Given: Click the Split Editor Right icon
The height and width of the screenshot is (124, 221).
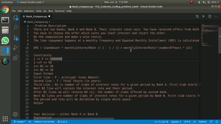Looking at the screenshot, I should click(x=210, y=17).
